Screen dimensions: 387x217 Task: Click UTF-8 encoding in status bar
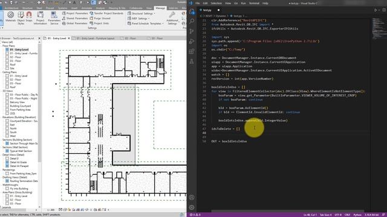[338, 215]
